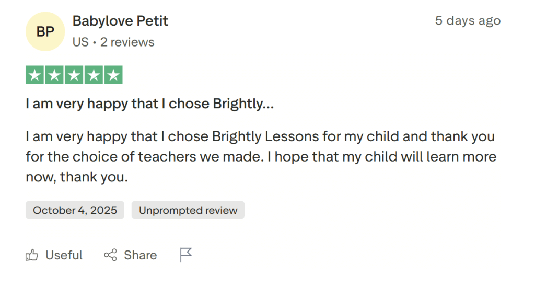Click the 'Share' text label

point(140,255)
